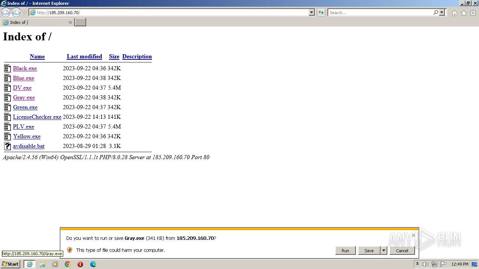Open the LicenseChecker.exe link
This screenshot has width=479, height=269.
coord(37,117)
